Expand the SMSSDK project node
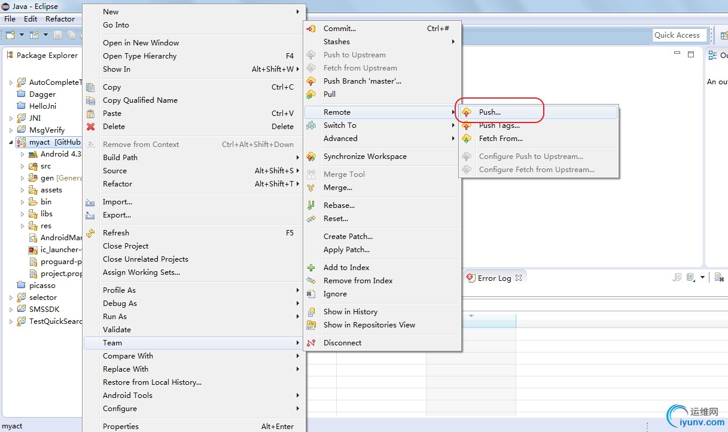 tap(11, 310)
